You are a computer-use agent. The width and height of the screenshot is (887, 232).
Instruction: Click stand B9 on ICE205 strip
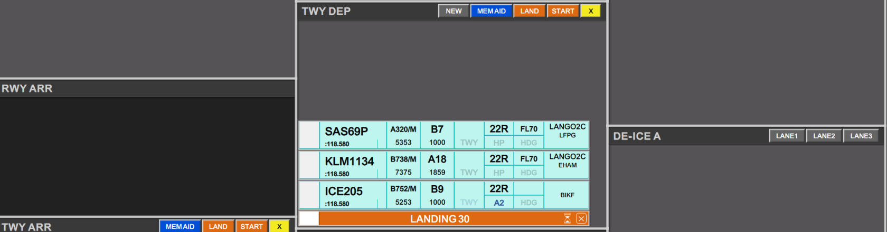click(x=437, y=189)
